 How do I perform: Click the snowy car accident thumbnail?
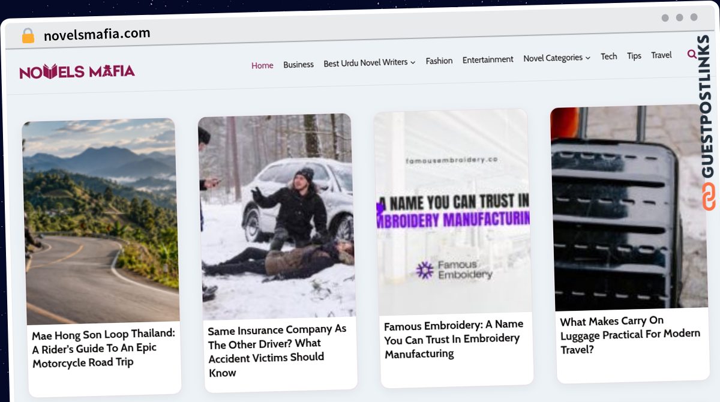point(277,217)
